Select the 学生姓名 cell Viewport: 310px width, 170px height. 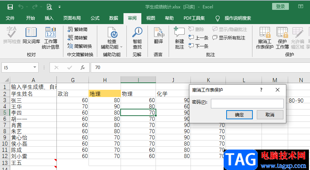[33, 94]
